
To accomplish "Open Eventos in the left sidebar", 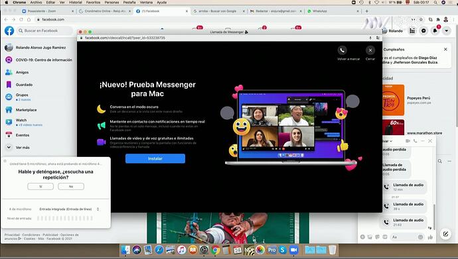I will pyautogui.click(x=17, y=135).
